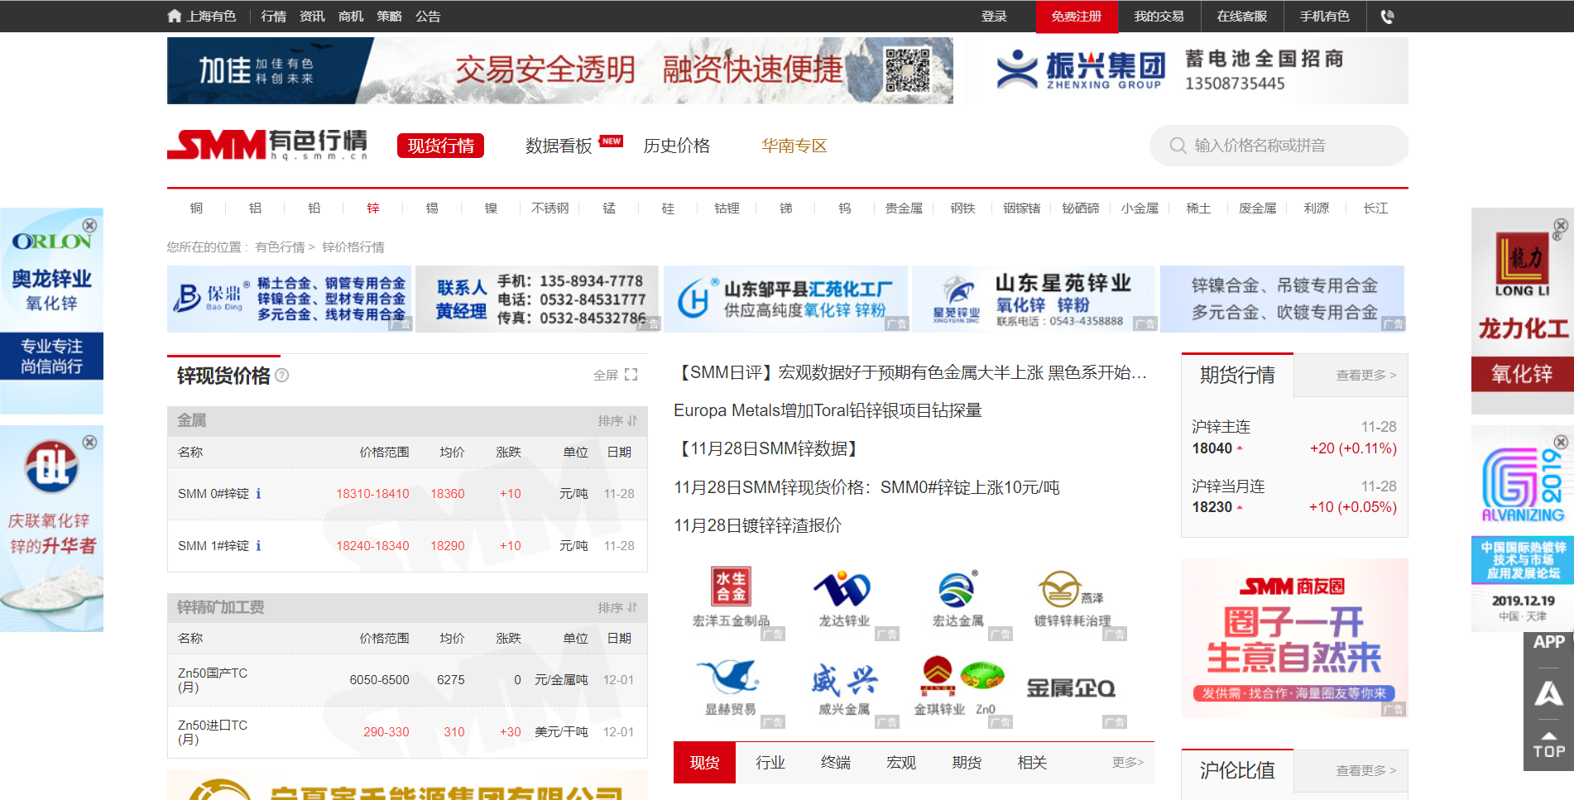Click the SMM有色行情 site logo
The image size is (1574, 800).
[267, 145]
